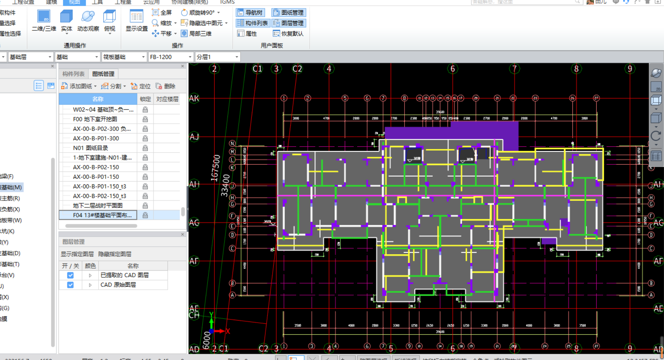Click the 平移 pan tool
Viewport: 664px width, 360px height.
pos(162,34)
